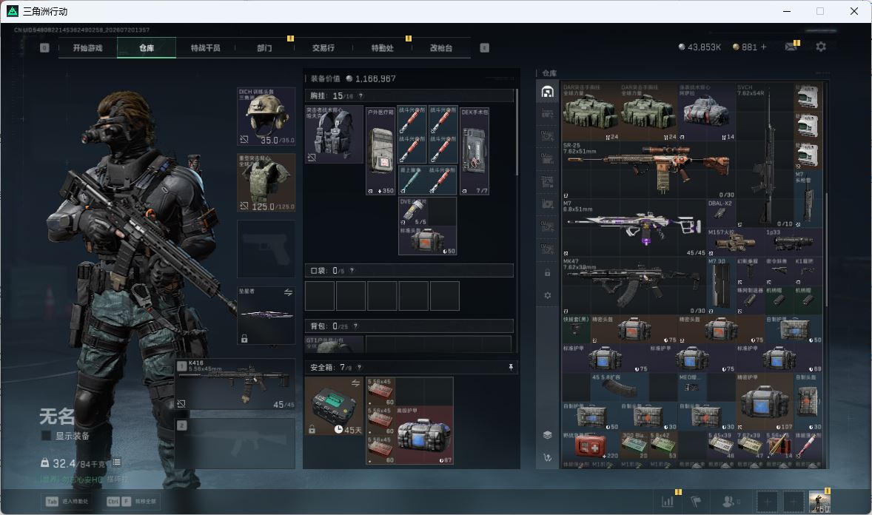The width and height of the screenshot is (872, 515).
Task: Select the 1p33 scope item
Action: coord(794,243)
